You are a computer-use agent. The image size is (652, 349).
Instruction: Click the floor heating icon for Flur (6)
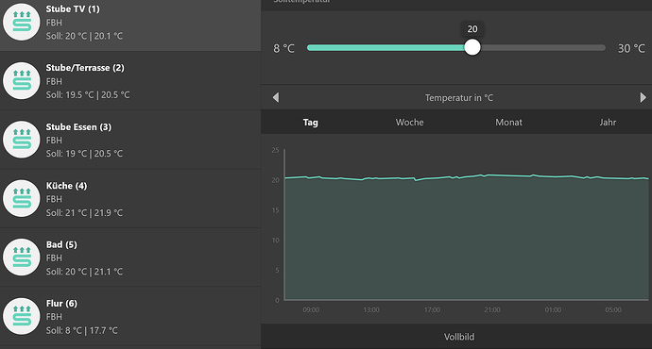point(22,316)
